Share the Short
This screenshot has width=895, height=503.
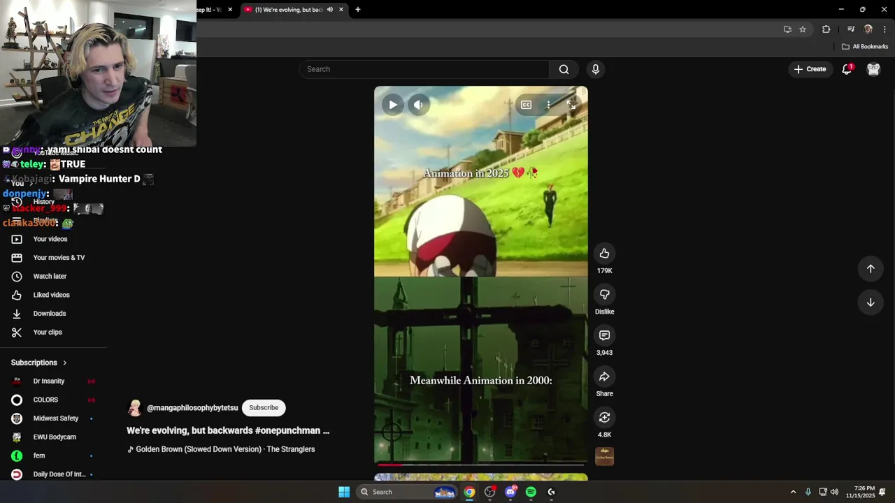pyautogui.click(x=604, y=377)
